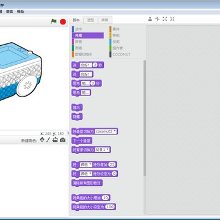The height and width of the screenshot is (220, 220).
Task: Select the 外观 (Looks) block category
Action: click(x=88, y=35)
